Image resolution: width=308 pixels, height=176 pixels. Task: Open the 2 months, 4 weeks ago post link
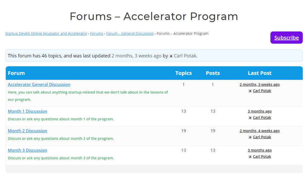[259, 130]
